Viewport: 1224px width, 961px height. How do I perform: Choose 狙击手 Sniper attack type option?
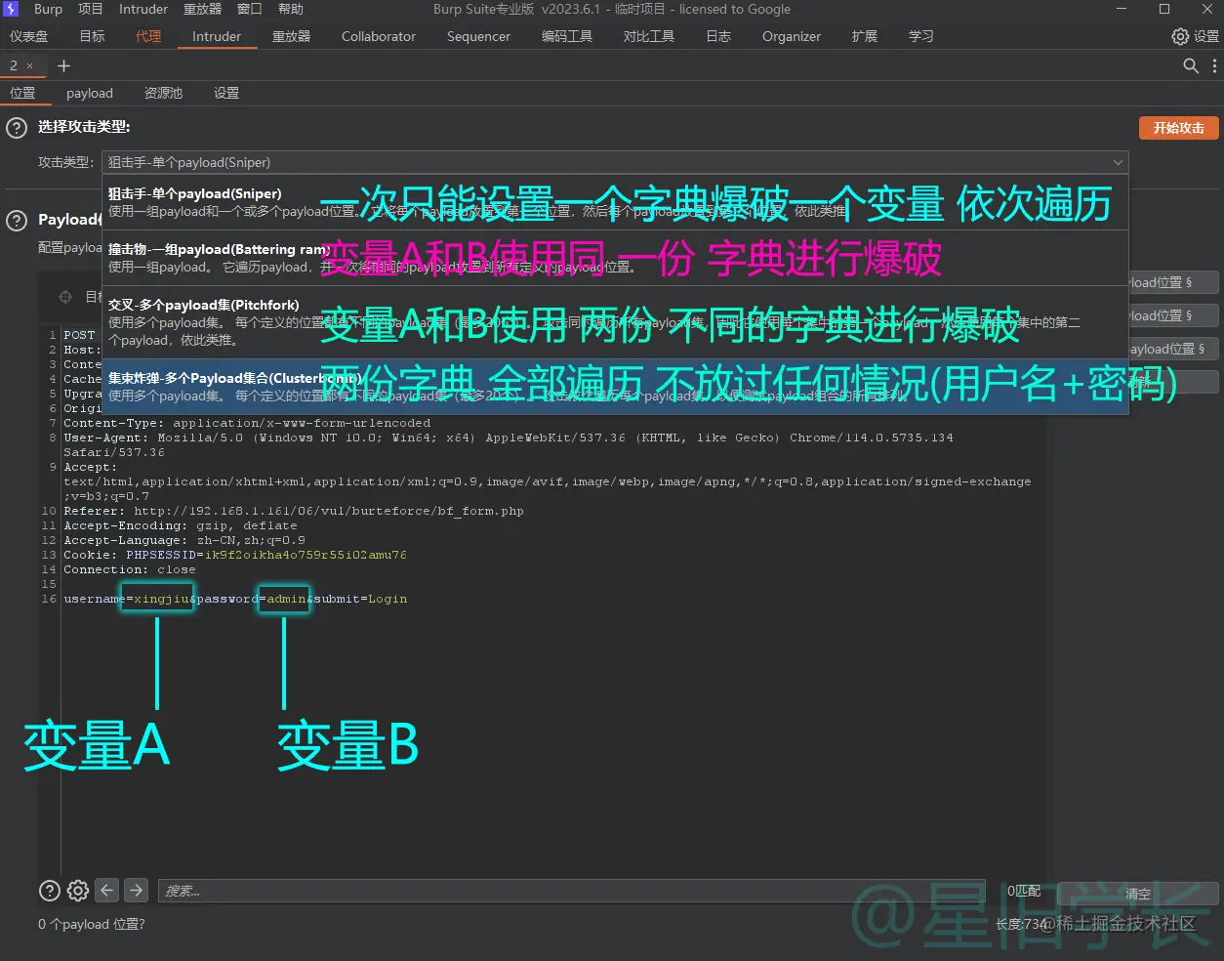[616, 202]
